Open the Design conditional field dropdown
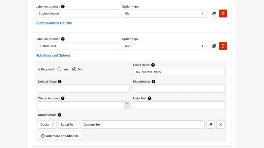 47,125
